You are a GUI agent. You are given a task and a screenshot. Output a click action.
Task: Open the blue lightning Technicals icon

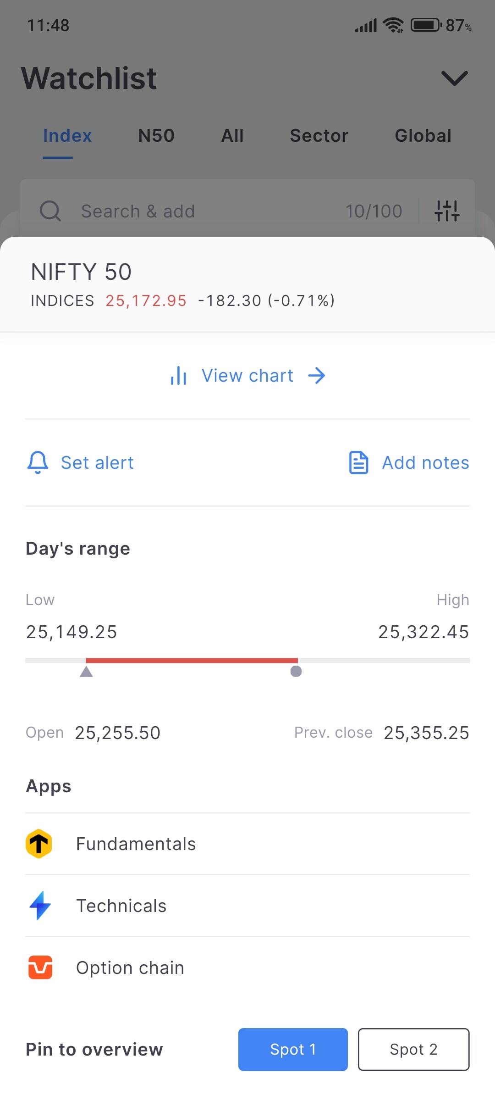pos(40,906)
